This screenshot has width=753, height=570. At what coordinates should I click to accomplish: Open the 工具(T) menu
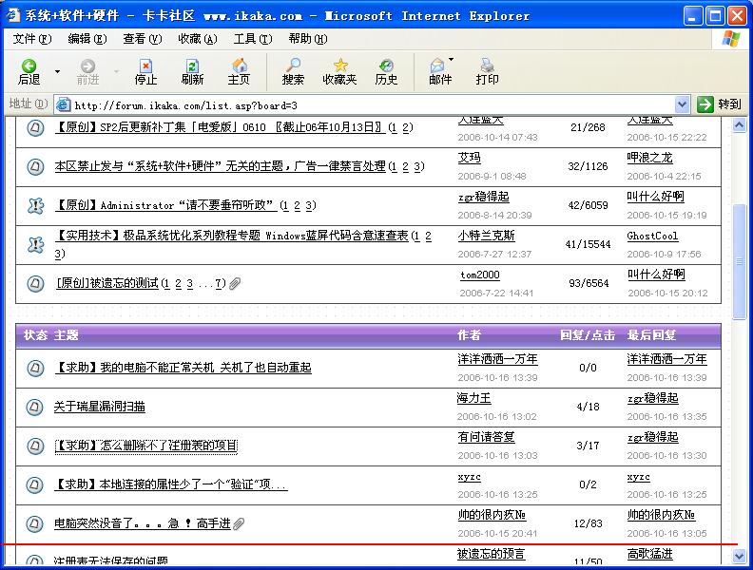(252, 39)
